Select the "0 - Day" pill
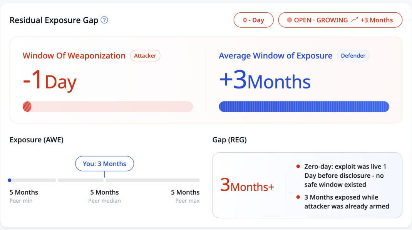 [x=253, y=20]
